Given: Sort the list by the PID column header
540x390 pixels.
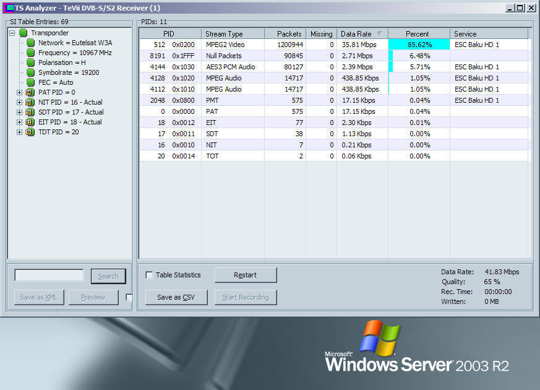Looking at the screenshot, I should [x=170, y=34].
